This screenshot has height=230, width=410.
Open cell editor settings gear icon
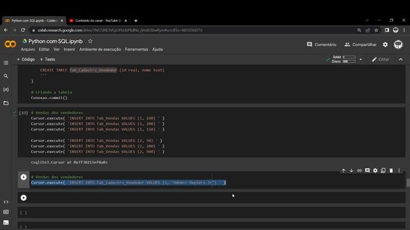point(375,171)
